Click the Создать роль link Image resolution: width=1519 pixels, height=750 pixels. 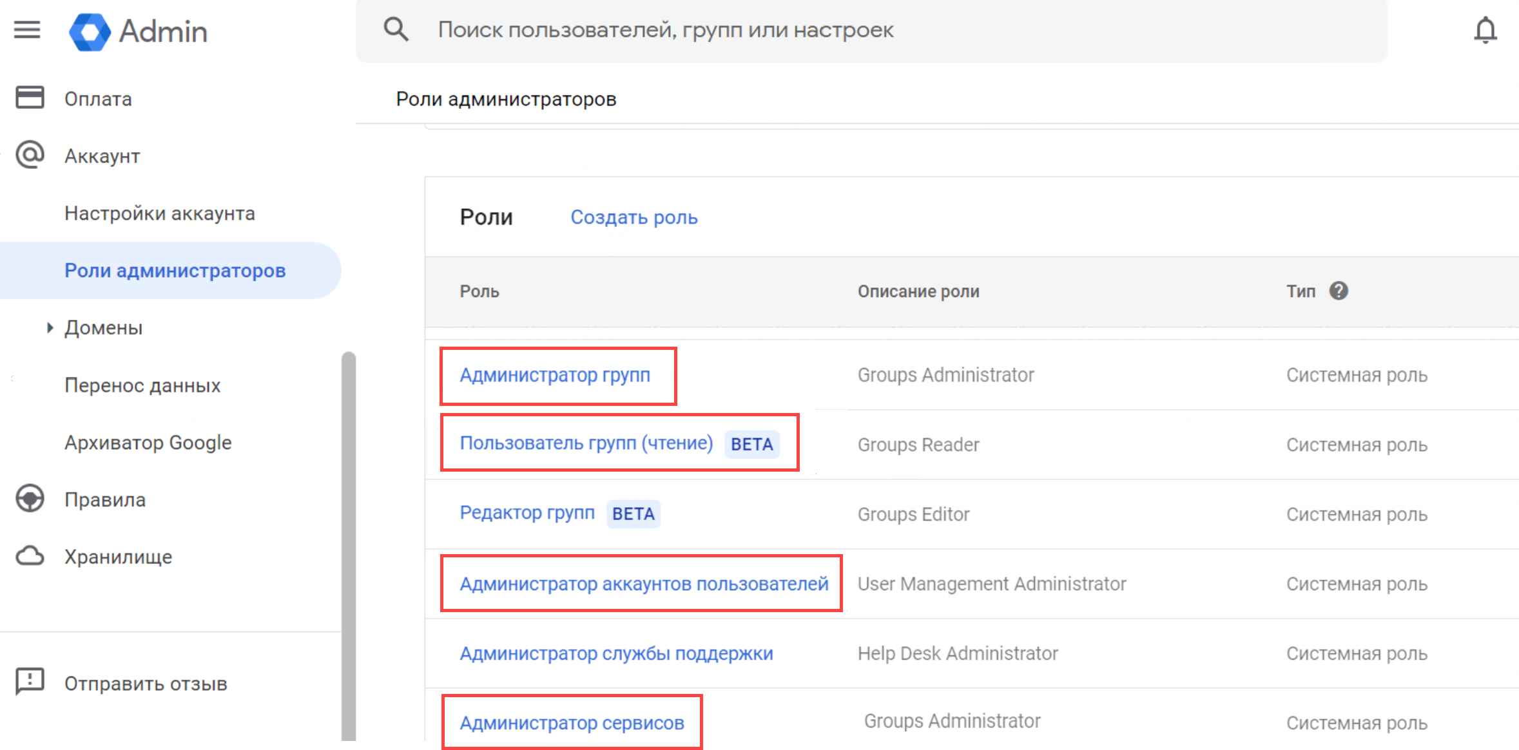click(634, 218)
